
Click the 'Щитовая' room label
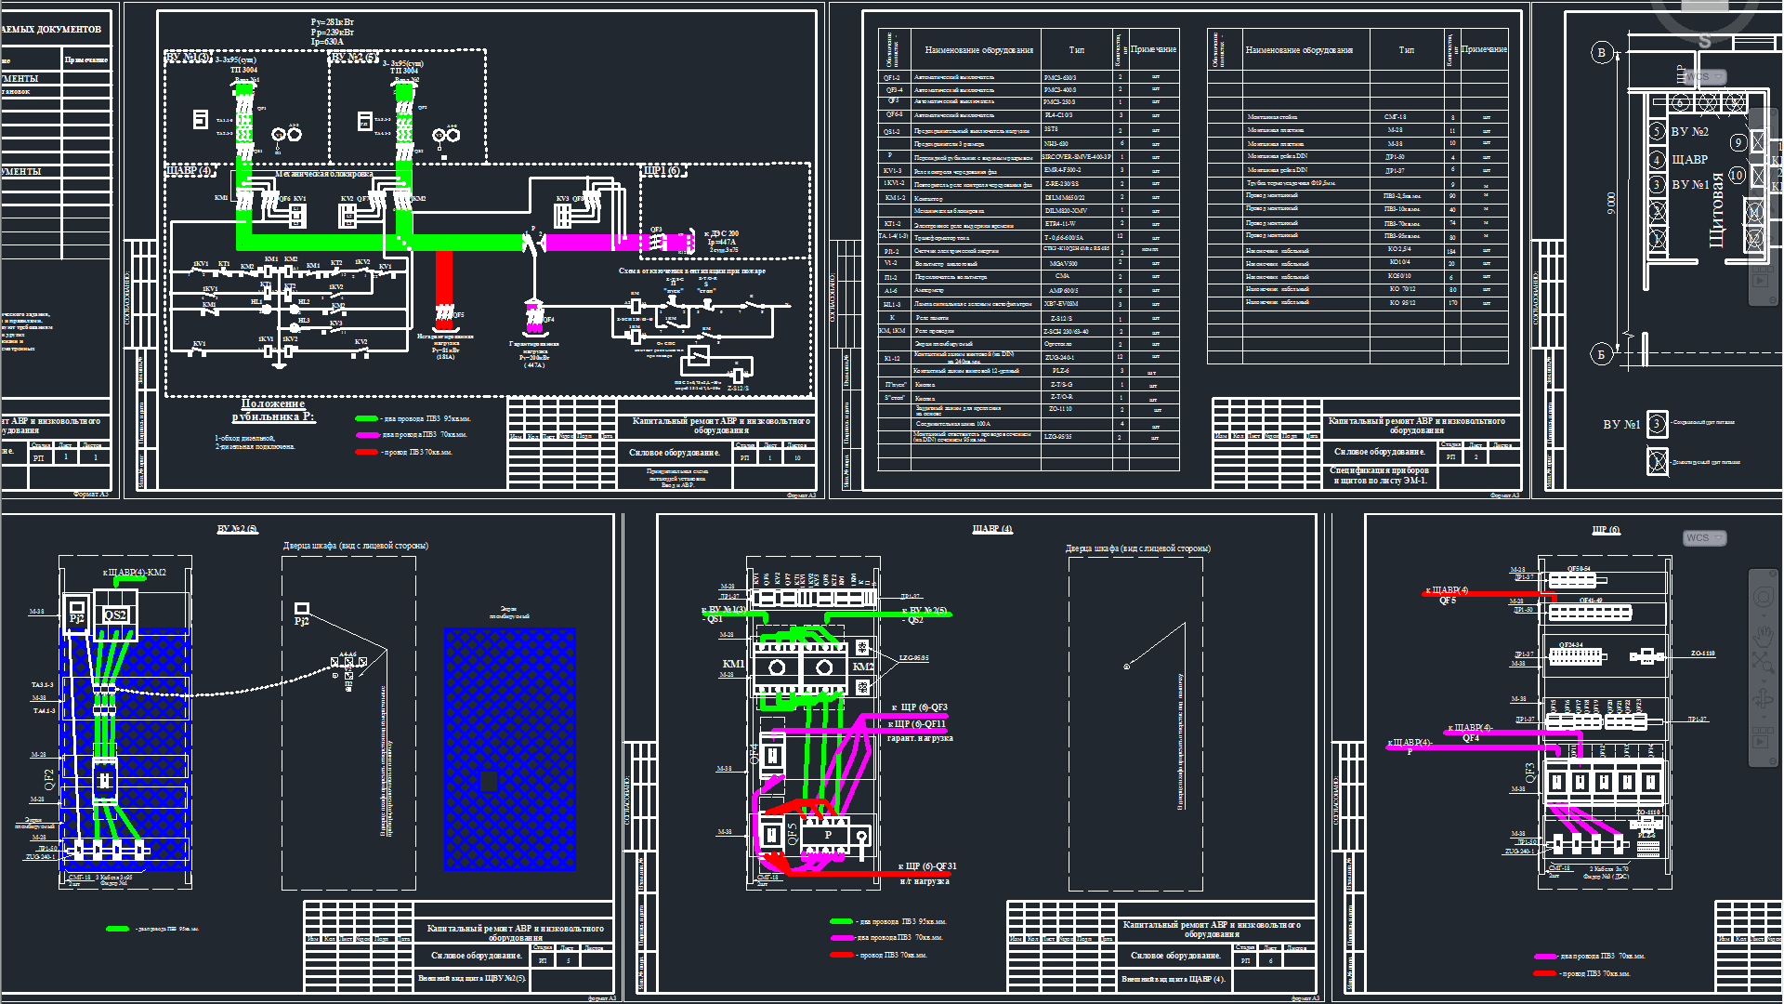1716,210
